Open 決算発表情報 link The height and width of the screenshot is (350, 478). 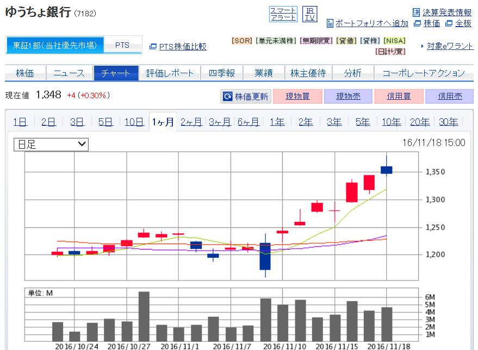click(446, 12)
